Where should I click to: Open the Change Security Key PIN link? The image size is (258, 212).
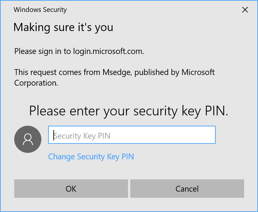(91, 157)
